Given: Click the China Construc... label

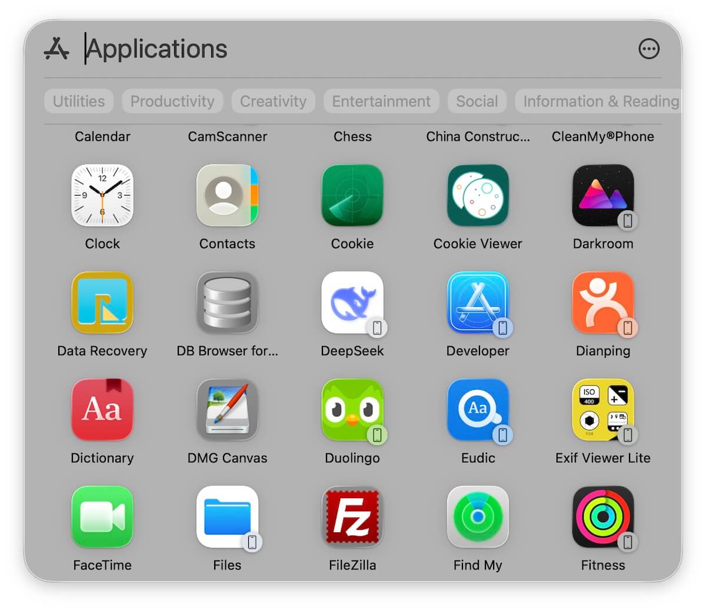Looking at the screenshot, I should point(478,137).
